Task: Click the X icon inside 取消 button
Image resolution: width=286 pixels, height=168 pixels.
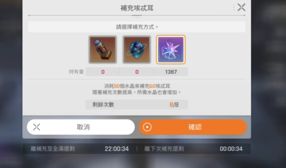Action: (x=37, y=127)
